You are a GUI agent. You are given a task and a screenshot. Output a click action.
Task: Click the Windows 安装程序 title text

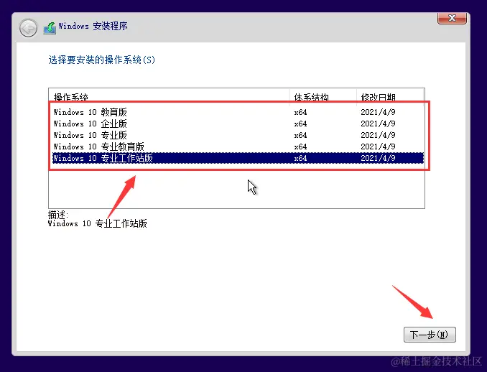tap(93, 26)
